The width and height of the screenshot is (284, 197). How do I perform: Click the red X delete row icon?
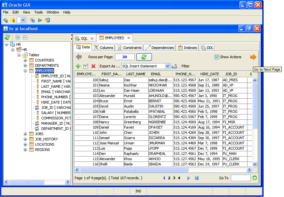[x=93, y=66]
